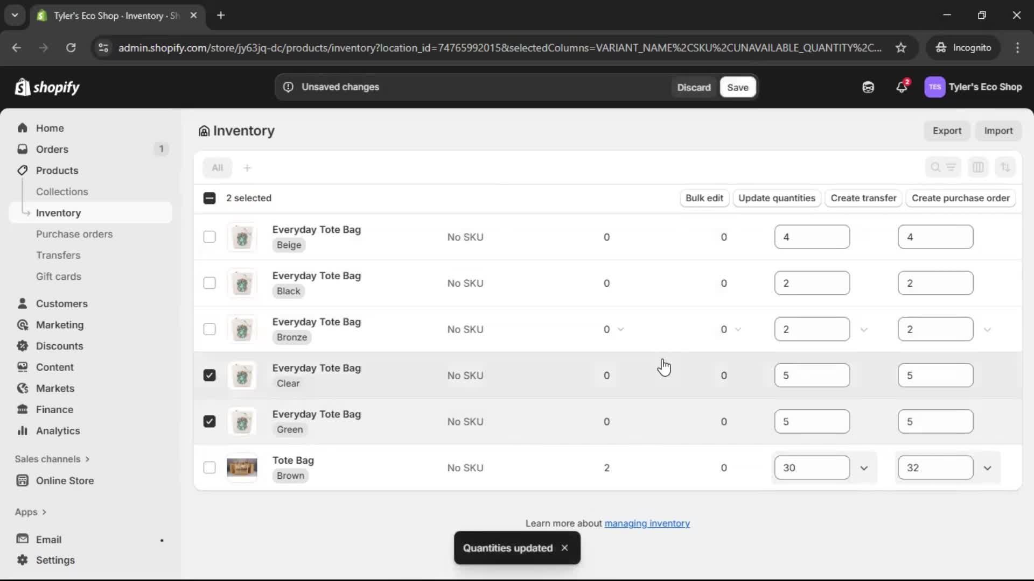Screen dimensions: 1034x581
Task: Open the managing inventory link
Action: (x=647, y=523)
